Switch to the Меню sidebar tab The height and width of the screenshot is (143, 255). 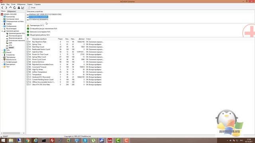pyautogui.click(x=3, y=11)
